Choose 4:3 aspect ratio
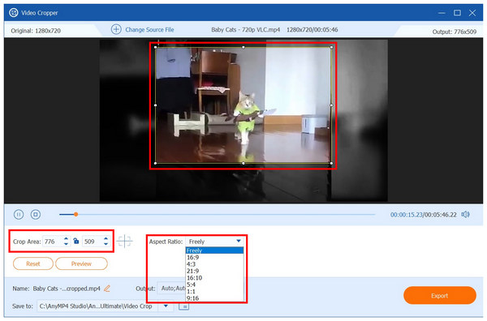487x321 pixels. [x=214, y=264]
